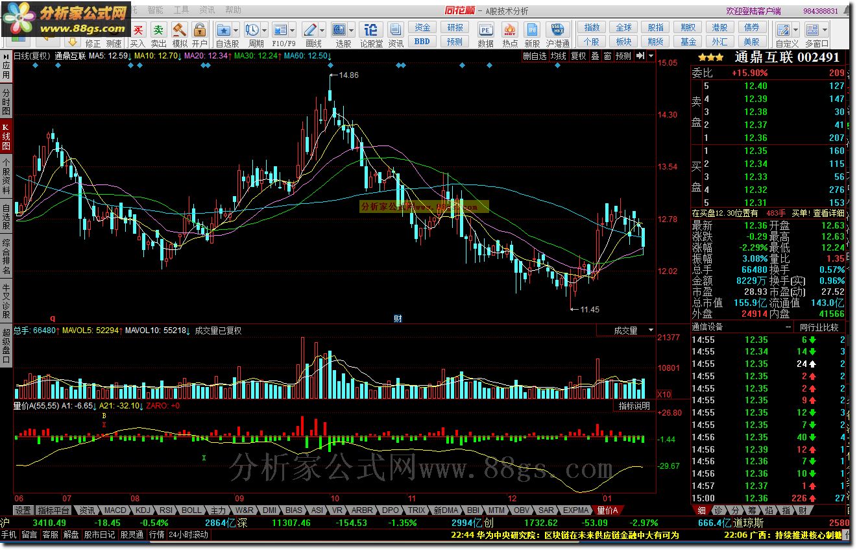This screenshot has width=857, height=550.
Task: Click the 欢迎登陆客户端 login link
Action: [753, 11]
